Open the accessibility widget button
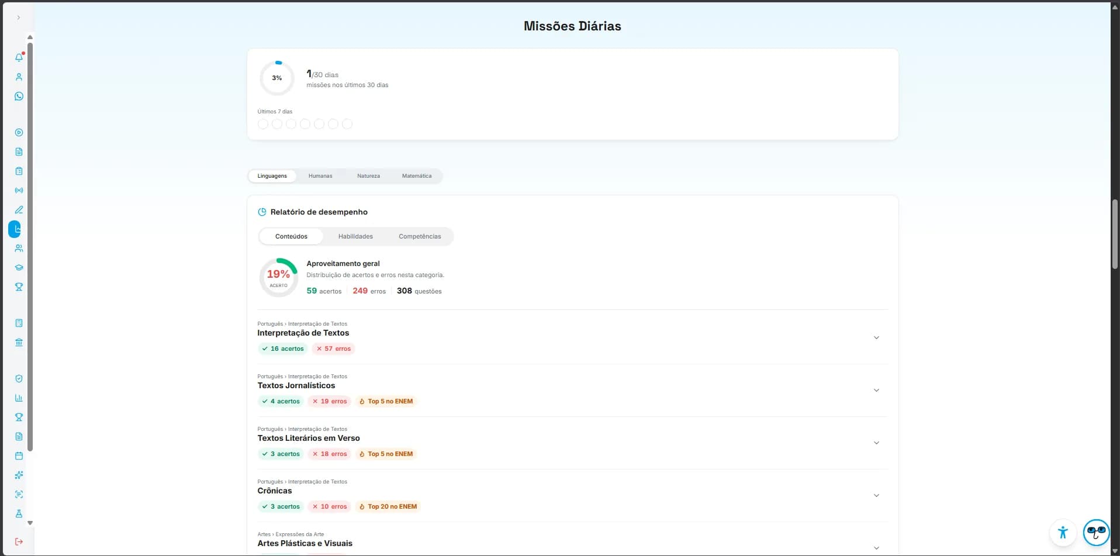This screenshot has width=1120, height=556. click(x=1063, y=533)
